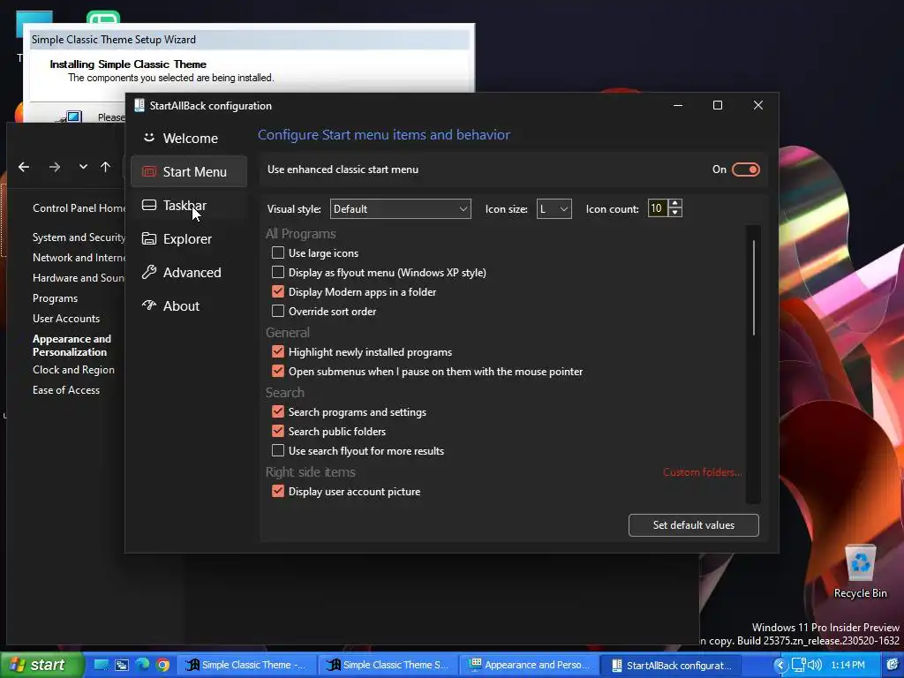The height and width of the screenshot is (678, 904).
Task: Launch Google Chrome from quick launch
Action: coord(163,665)
